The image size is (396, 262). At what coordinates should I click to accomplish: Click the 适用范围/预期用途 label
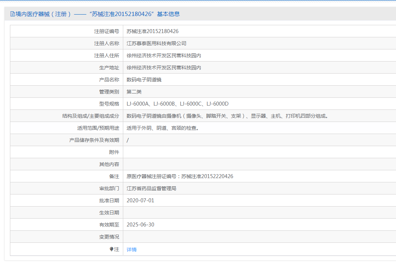click(x=98, y=128)
